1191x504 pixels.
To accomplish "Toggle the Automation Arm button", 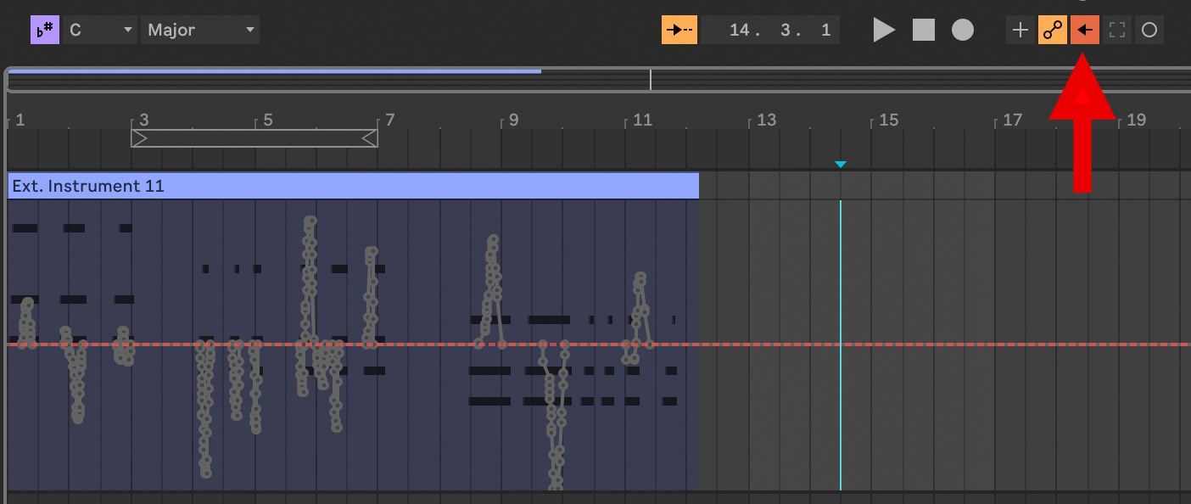I will point(1052,30).
